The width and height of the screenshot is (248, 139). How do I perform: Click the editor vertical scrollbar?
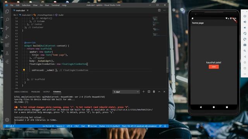tap(167, 64)
